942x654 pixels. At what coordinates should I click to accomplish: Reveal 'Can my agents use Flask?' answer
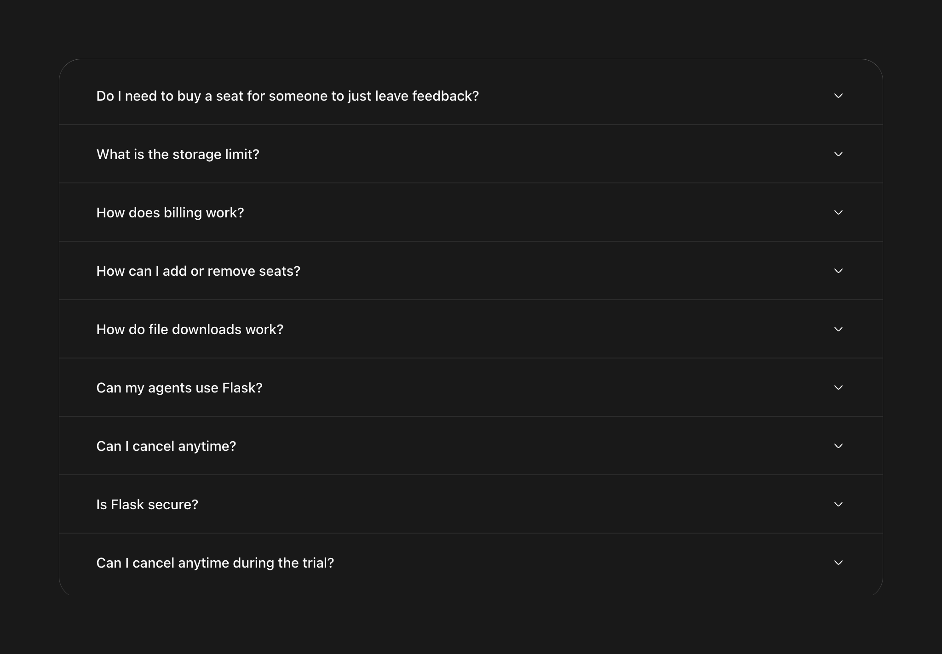(x=179, y=388)
